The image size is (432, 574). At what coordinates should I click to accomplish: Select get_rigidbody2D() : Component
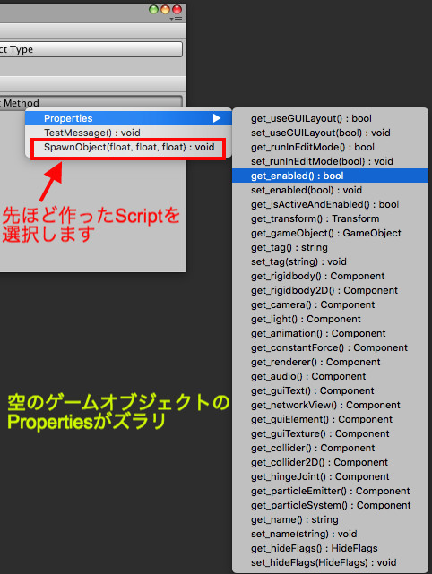pos(330,290)
